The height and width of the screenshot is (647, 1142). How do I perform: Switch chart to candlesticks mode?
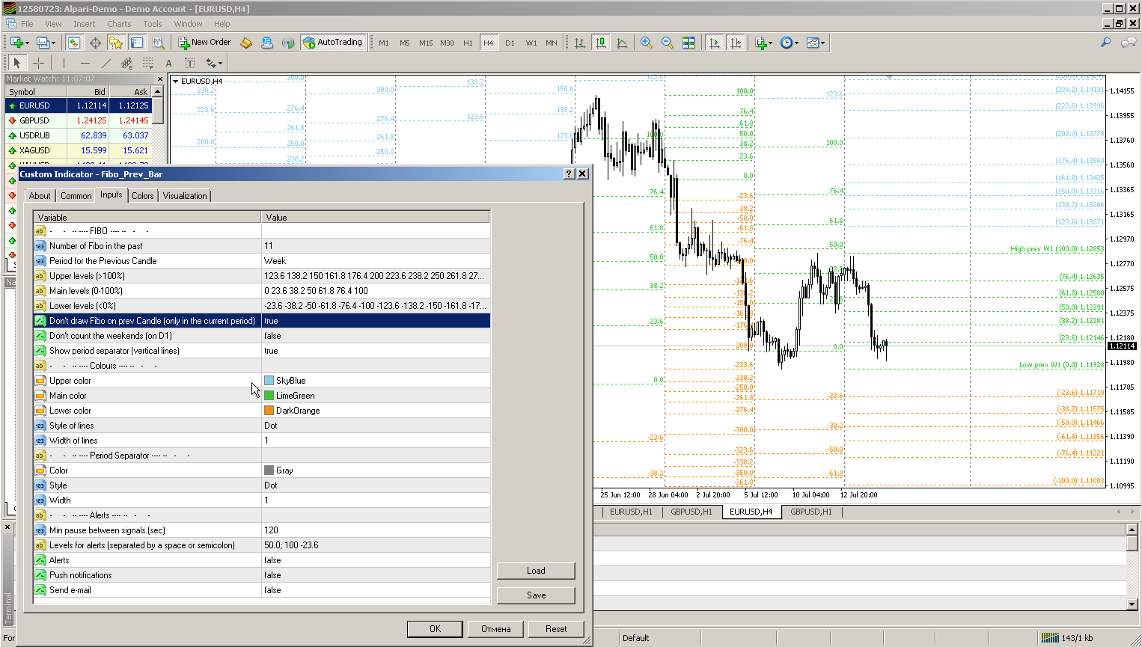pyautogui.click(x=600, y=43)
